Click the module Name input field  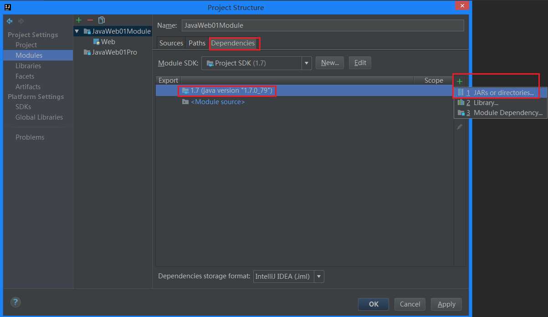(x=323, y=25)
